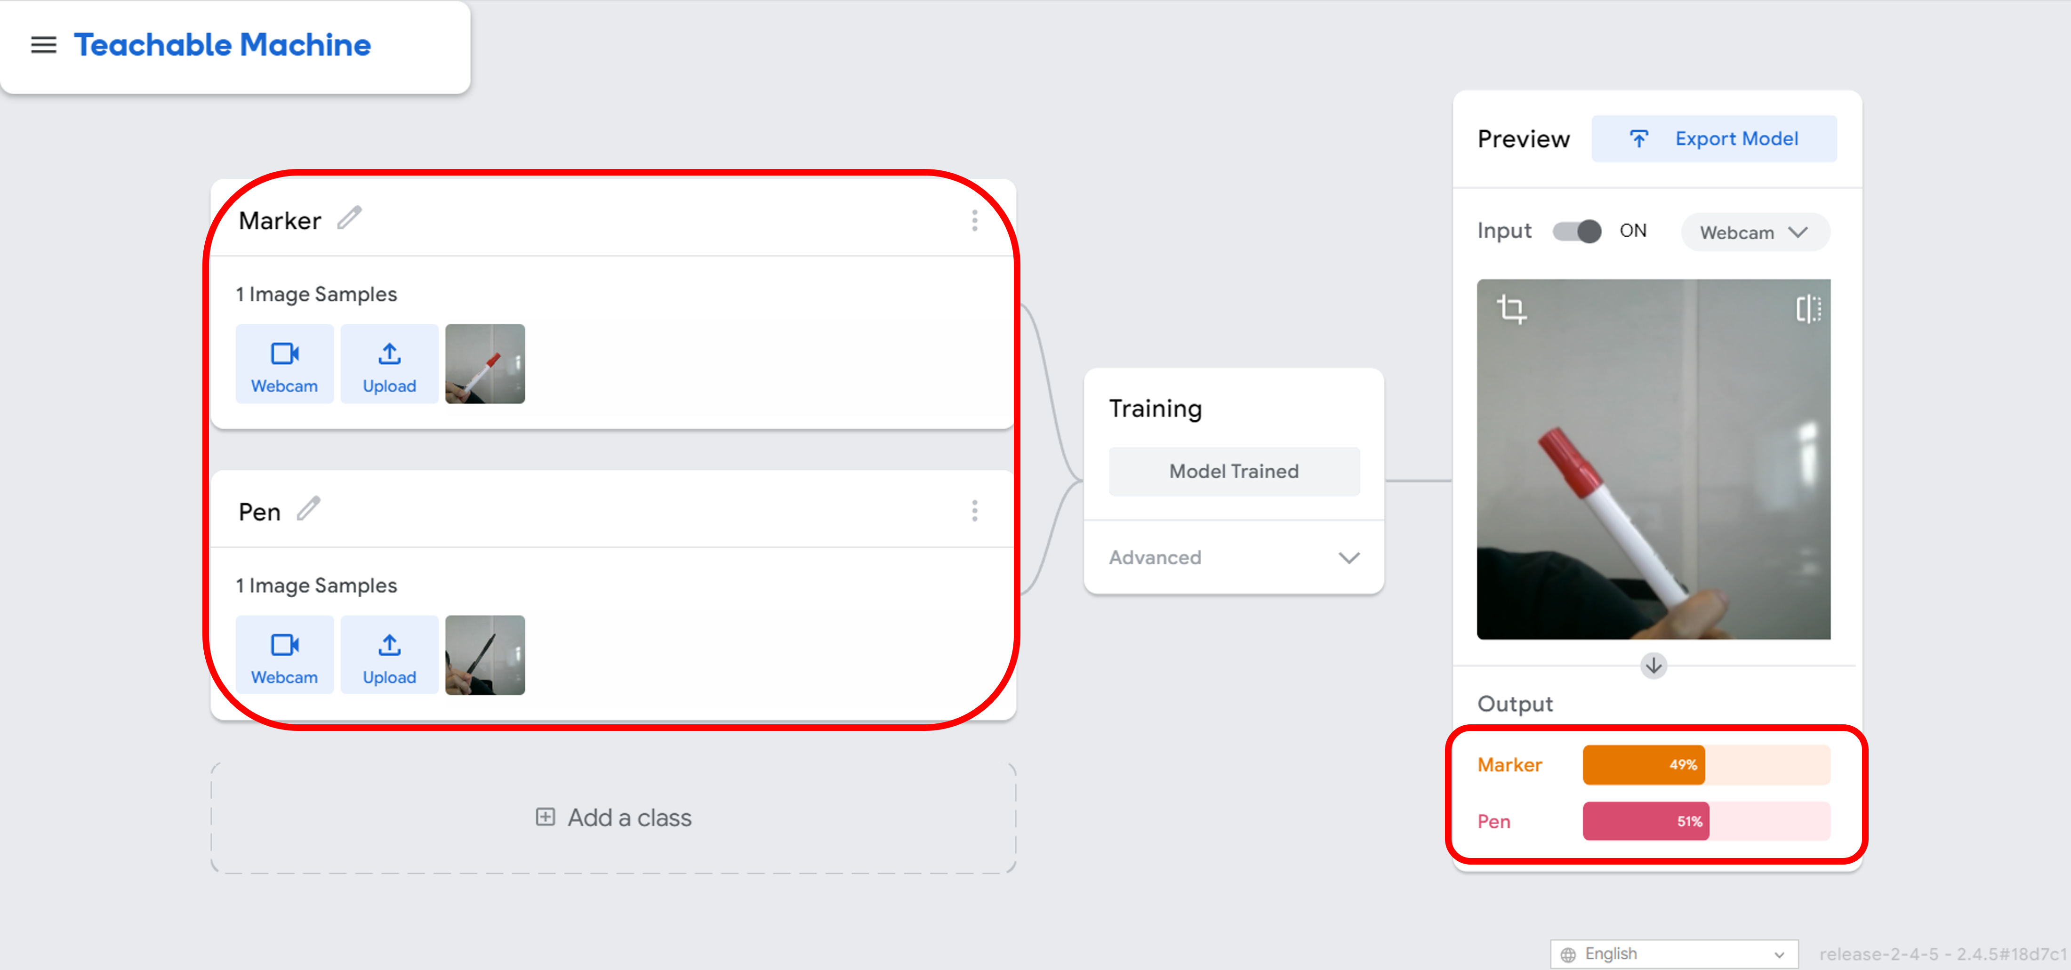Click the flip icon on webcam preview
Image resolution: width=2071 pixels, height=970 pixels.
(1808, 309)
